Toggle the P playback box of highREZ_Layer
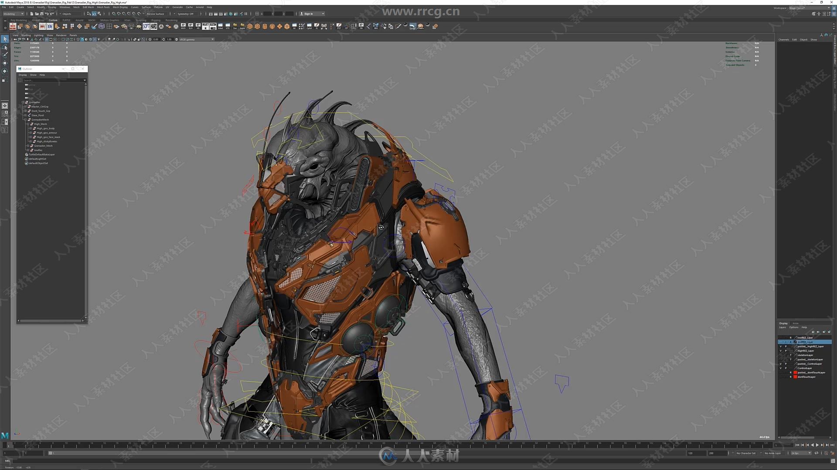 (786, 351)
